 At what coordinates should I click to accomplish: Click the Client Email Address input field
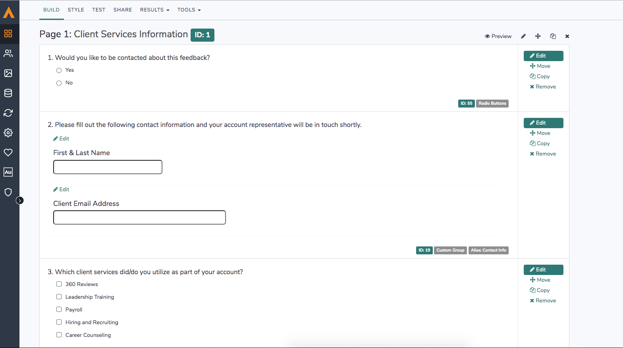click(139, 217)
